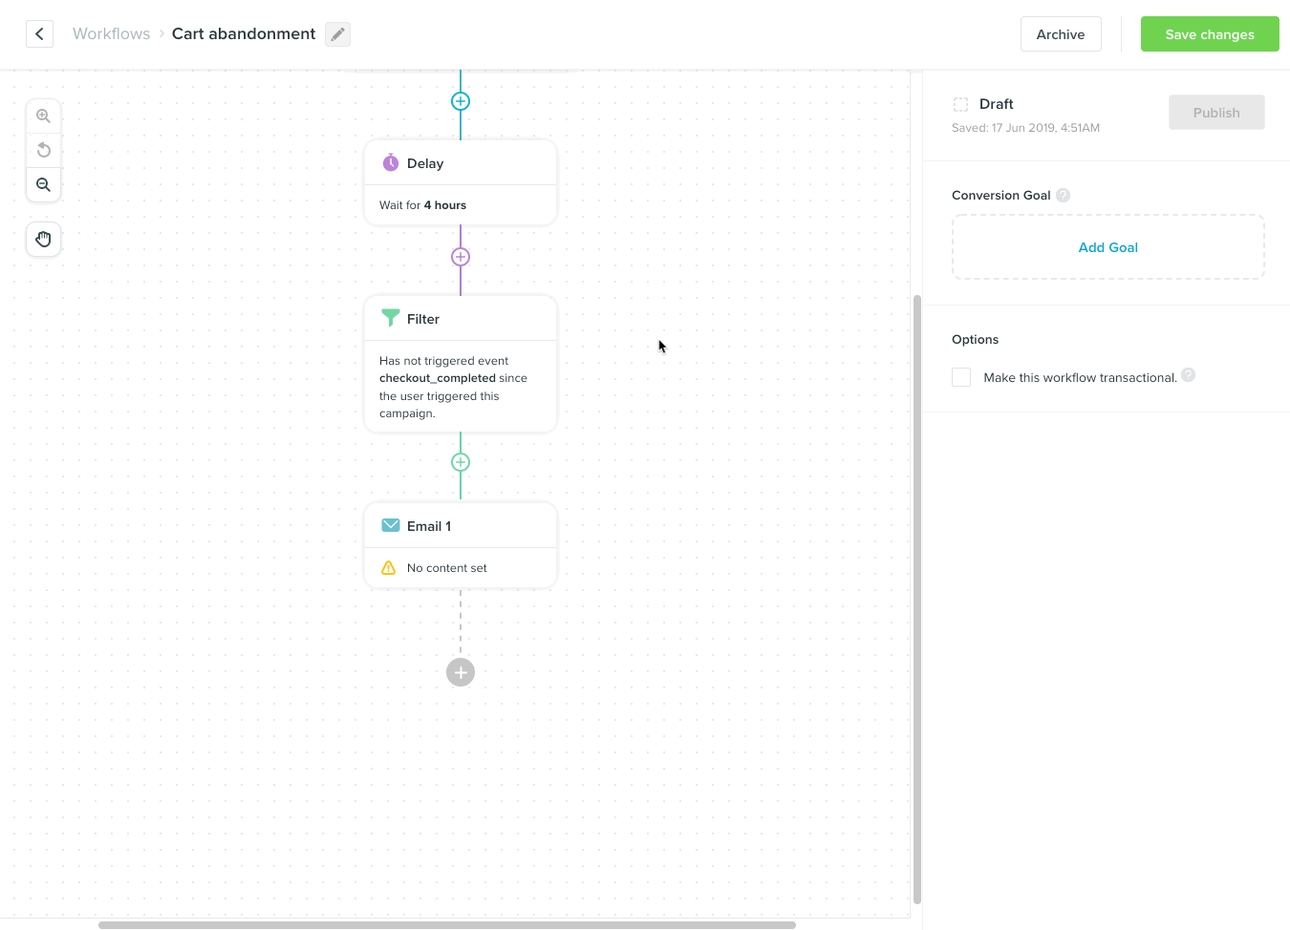The image size is (1290, 930).
Task: Add new step at workflow end
Action: 461,672
